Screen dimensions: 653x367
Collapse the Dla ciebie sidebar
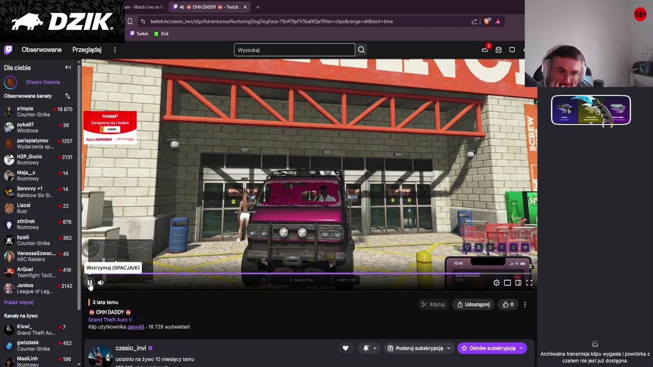tap(68, 67)
